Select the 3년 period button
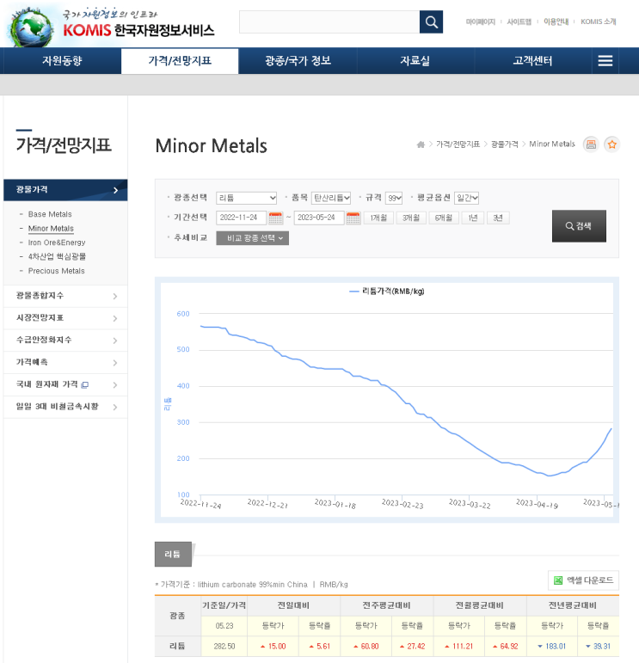This screenshot has width=639, height=663. 498,218
